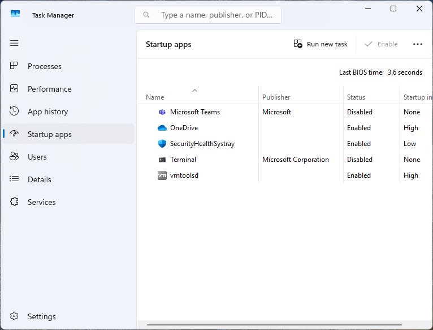Sort by the Status column header
The width and height of the screenshot is (433, 330).
(372, 95)
